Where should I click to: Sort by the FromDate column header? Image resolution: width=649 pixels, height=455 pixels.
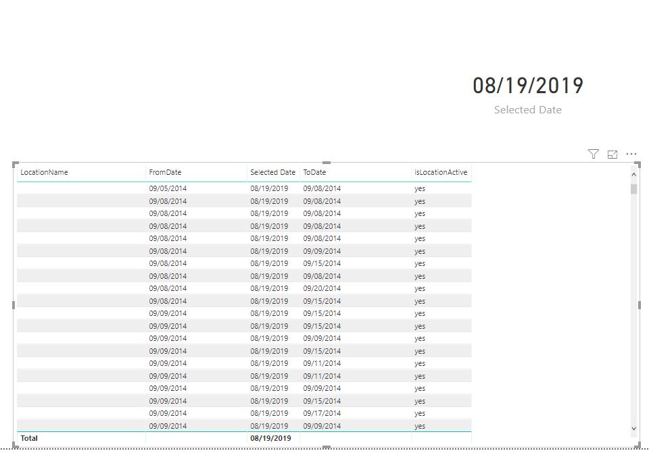click(x=165, y=172)
